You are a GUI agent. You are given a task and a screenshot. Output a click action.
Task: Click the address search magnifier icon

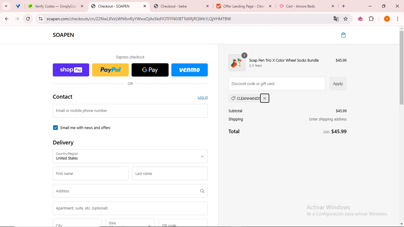pyautogui.click(x=202, y=191)
